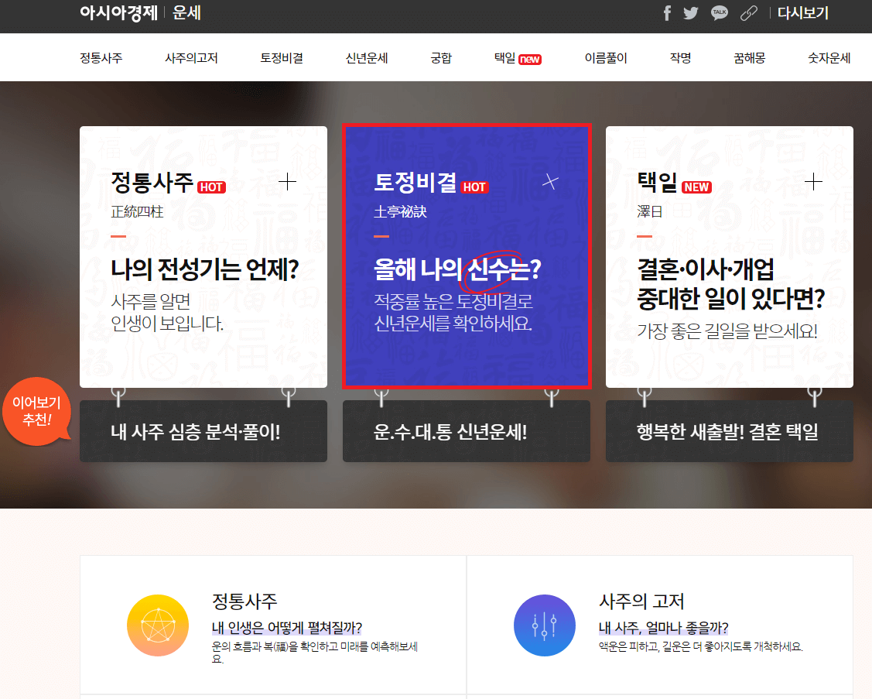The height and width of the screenshot is (699, 872).
Task: Share page via the Twitter icon
Action: [690, 13]
